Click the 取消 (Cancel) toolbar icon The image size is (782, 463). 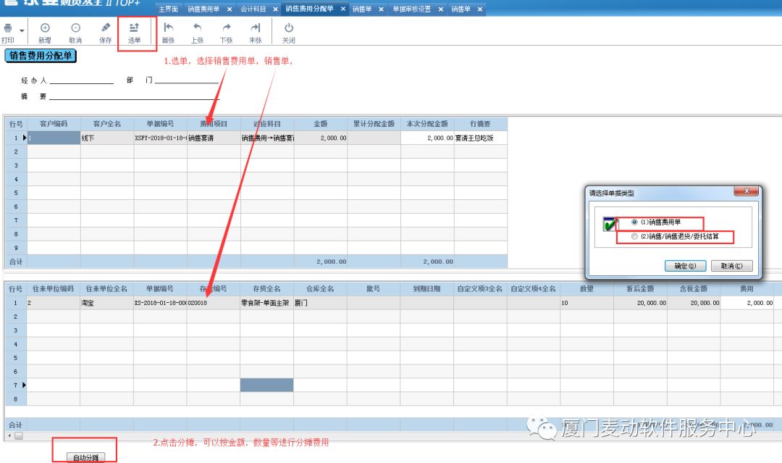(75, 29)
